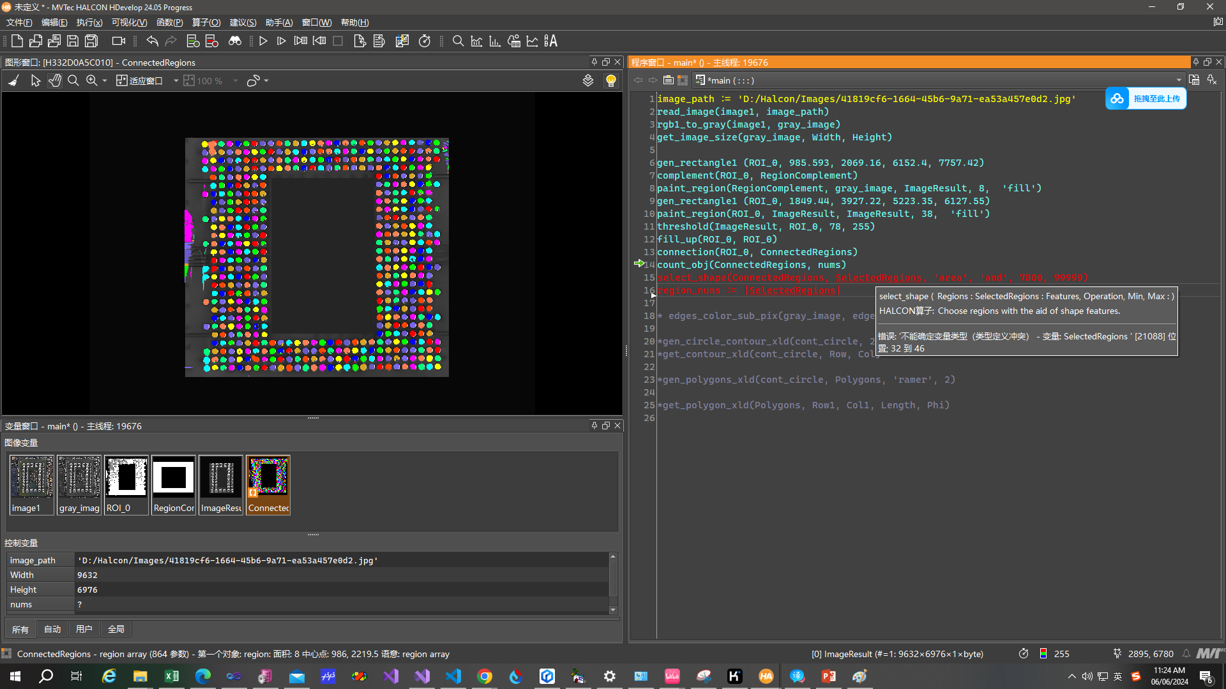
Task: Pin the graphics window panel
Action: tap(594, 62)
